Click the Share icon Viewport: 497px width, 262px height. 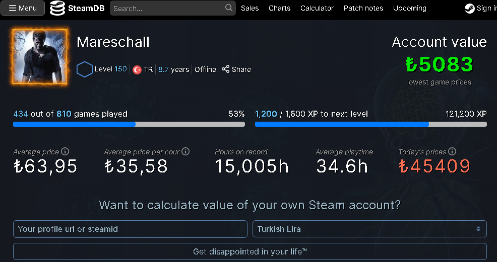226,69
